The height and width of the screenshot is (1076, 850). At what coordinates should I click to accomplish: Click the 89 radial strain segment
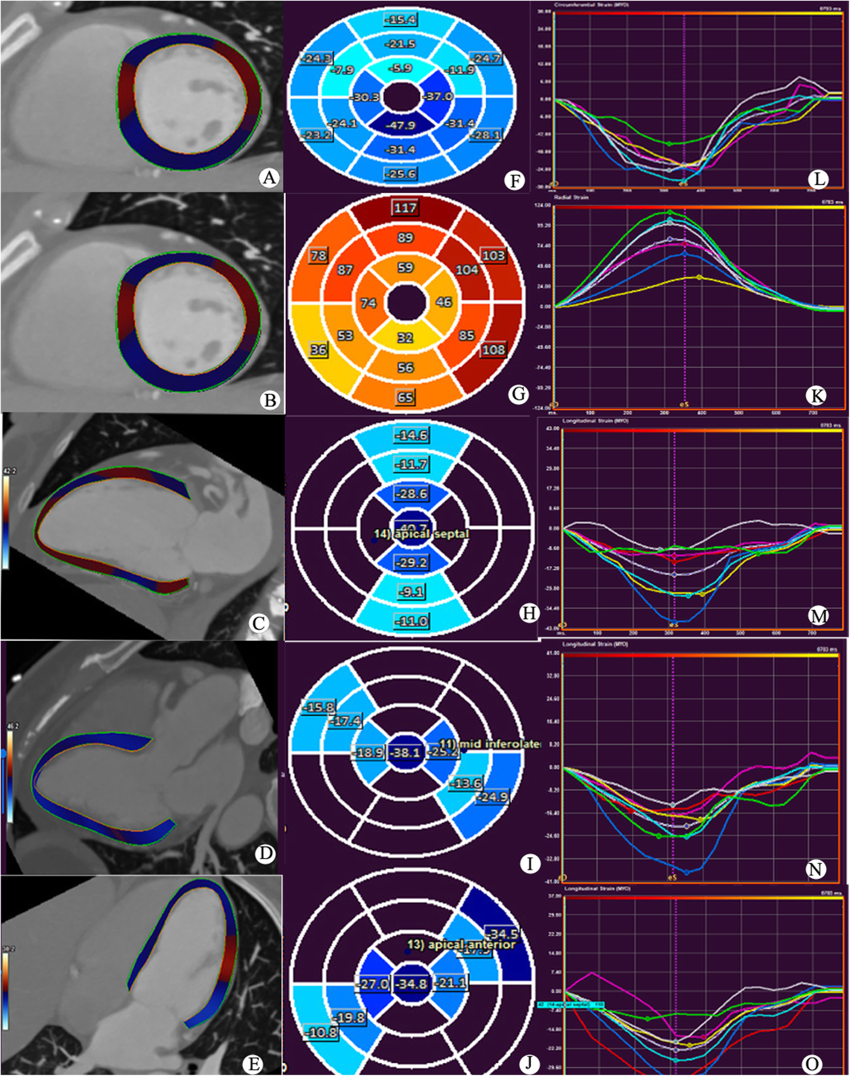pos(405,238)
